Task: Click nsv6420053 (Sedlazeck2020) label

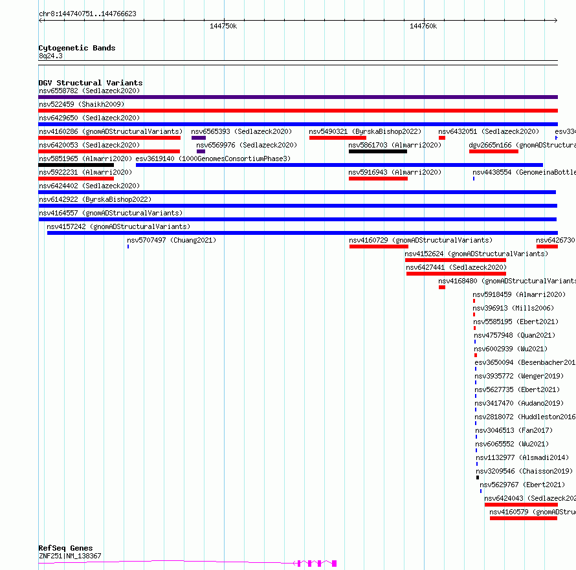Action: click(89, 145)
